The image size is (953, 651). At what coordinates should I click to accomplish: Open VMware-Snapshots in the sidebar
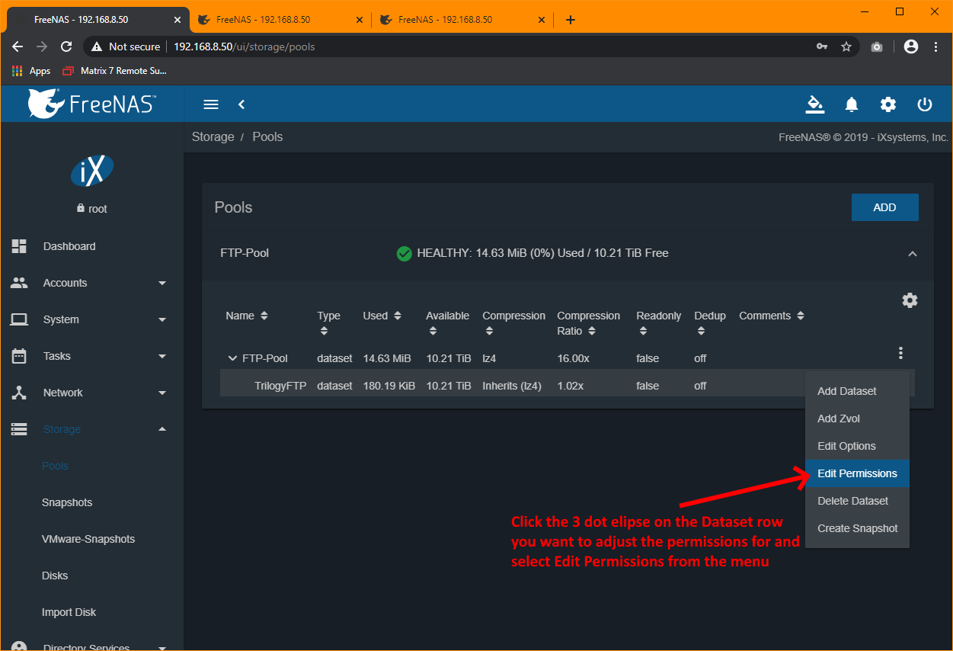[x=88, y=539]
